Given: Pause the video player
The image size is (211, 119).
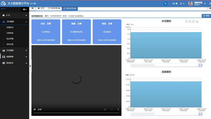Looking at the screenshot, I should click(x=35, y=109).
